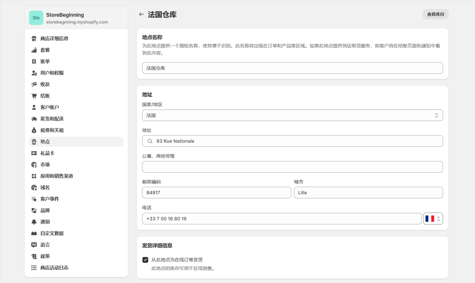Click the Sto store avatar

(x=36, y=18)
